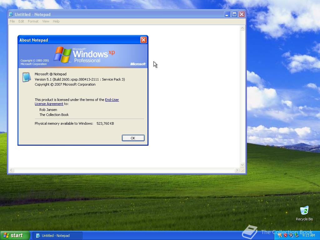Click the horizontal scrollbar's left arrow in Notepad

(x=11, y=170)
